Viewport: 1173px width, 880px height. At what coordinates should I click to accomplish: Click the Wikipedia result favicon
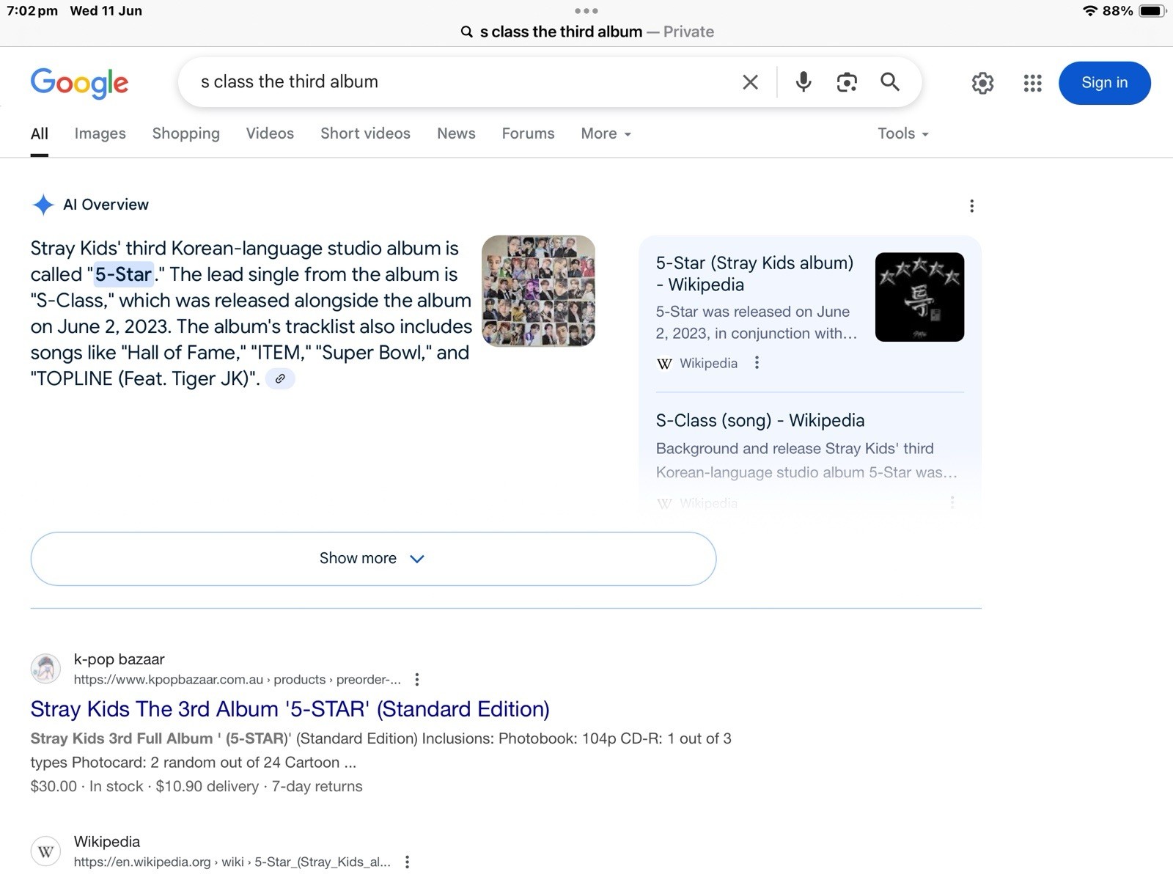[x=45, y=851]
